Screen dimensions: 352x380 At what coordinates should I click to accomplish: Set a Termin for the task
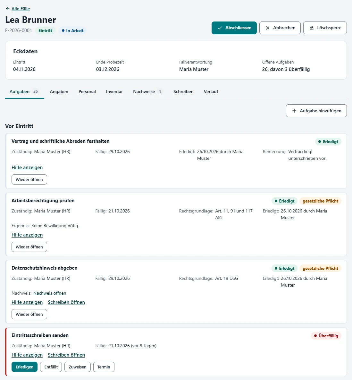pos(104,367)
